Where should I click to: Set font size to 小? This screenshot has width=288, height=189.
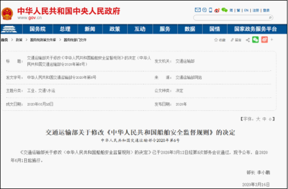(x=270, y=119)
